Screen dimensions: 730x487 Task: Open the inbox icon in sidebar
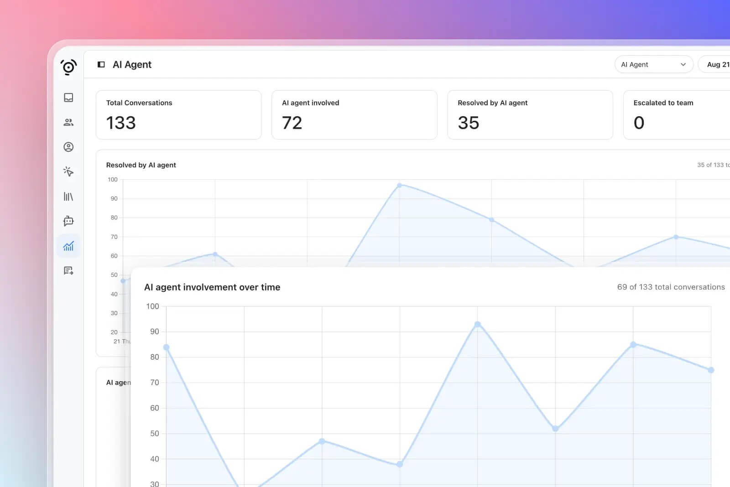point(68,98)
